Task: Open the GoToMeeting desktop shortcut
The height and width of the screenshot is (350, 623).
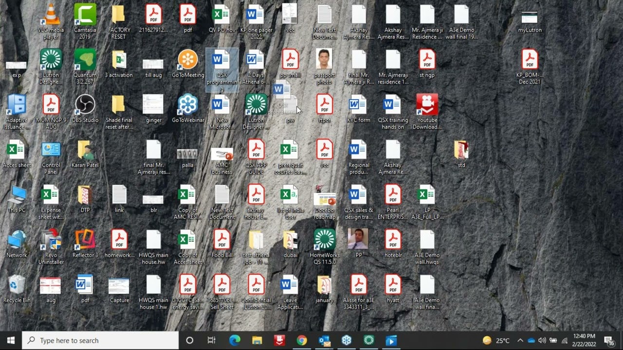Action: [188, 64]
